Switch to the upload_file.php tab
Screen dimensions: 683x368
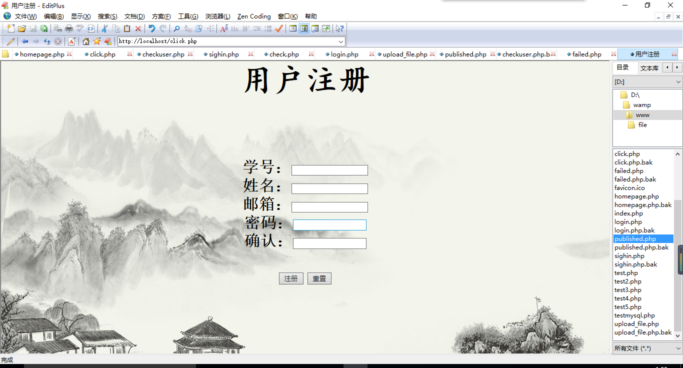(x=405, y=54)
